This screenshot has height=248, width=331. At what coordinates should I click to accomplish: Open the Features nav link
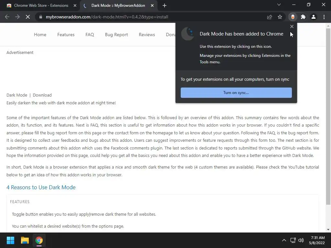pyautogui.click(x=66, y=35)
